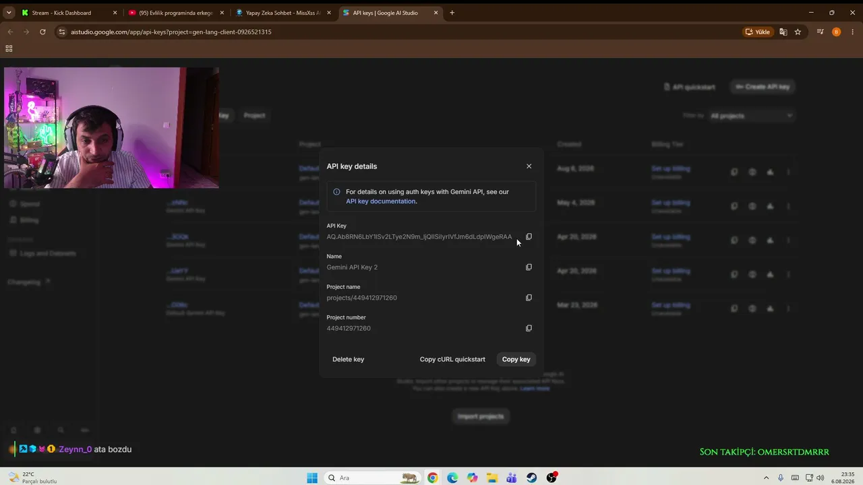Close the Kick Dashboard tab
The width and height of the screenshot is (863, 485).
coord(115,13)
